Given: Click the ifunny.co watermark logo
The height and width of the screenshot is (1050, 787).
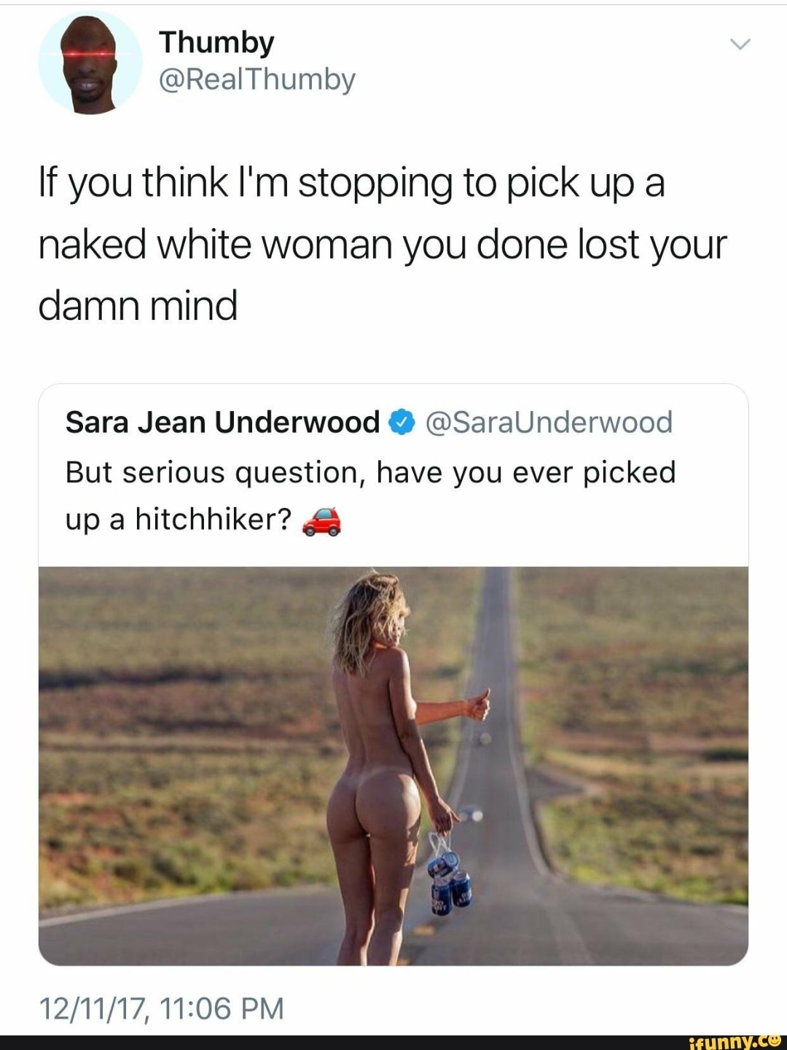Looking at the screenshot, I should point(734,1042).
